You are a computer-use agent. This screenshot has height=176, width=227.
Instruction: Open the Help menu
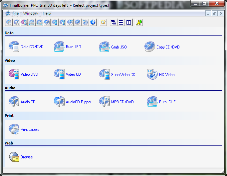point(47,13)
